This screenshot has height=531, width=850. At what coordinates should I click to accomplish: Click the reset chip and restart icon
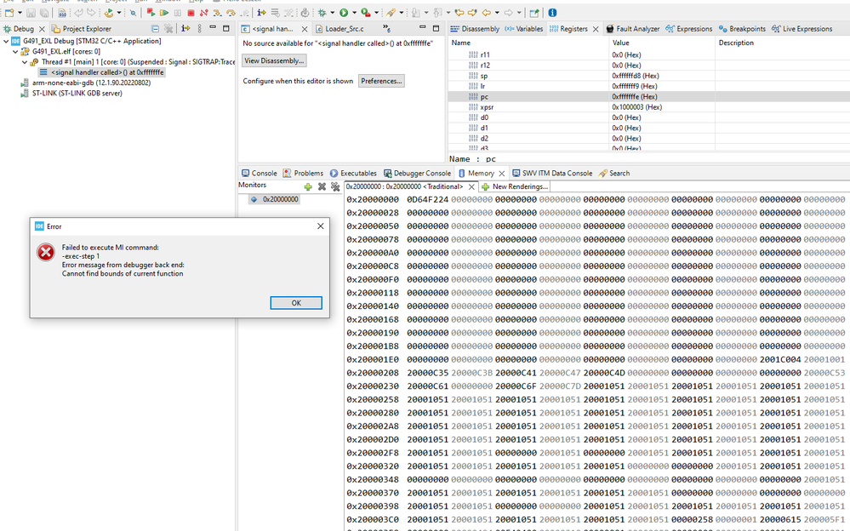click(108, 13)
